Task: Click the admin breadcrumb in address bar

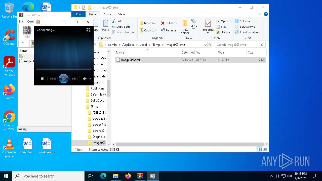Action: [x=112, y=45]
